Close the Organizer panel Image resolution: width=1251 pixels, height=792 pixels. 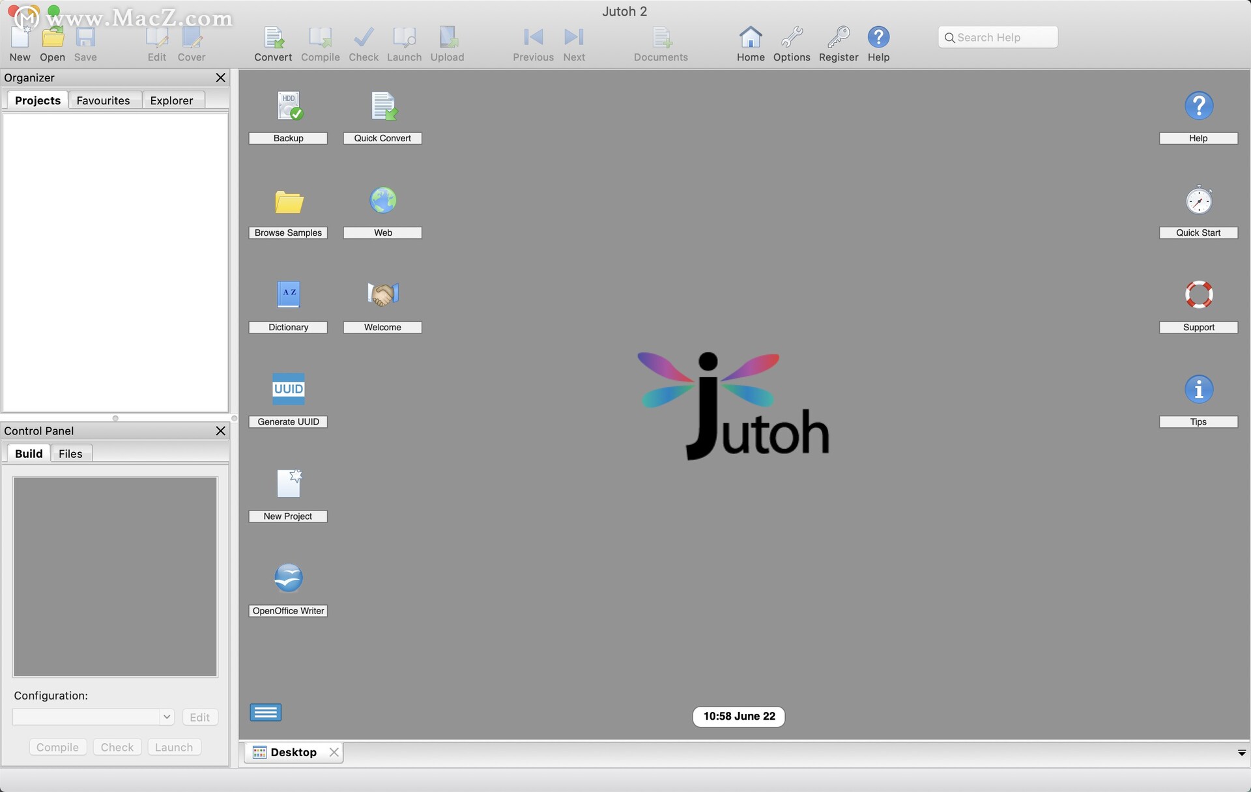click(x=220, y=78)
